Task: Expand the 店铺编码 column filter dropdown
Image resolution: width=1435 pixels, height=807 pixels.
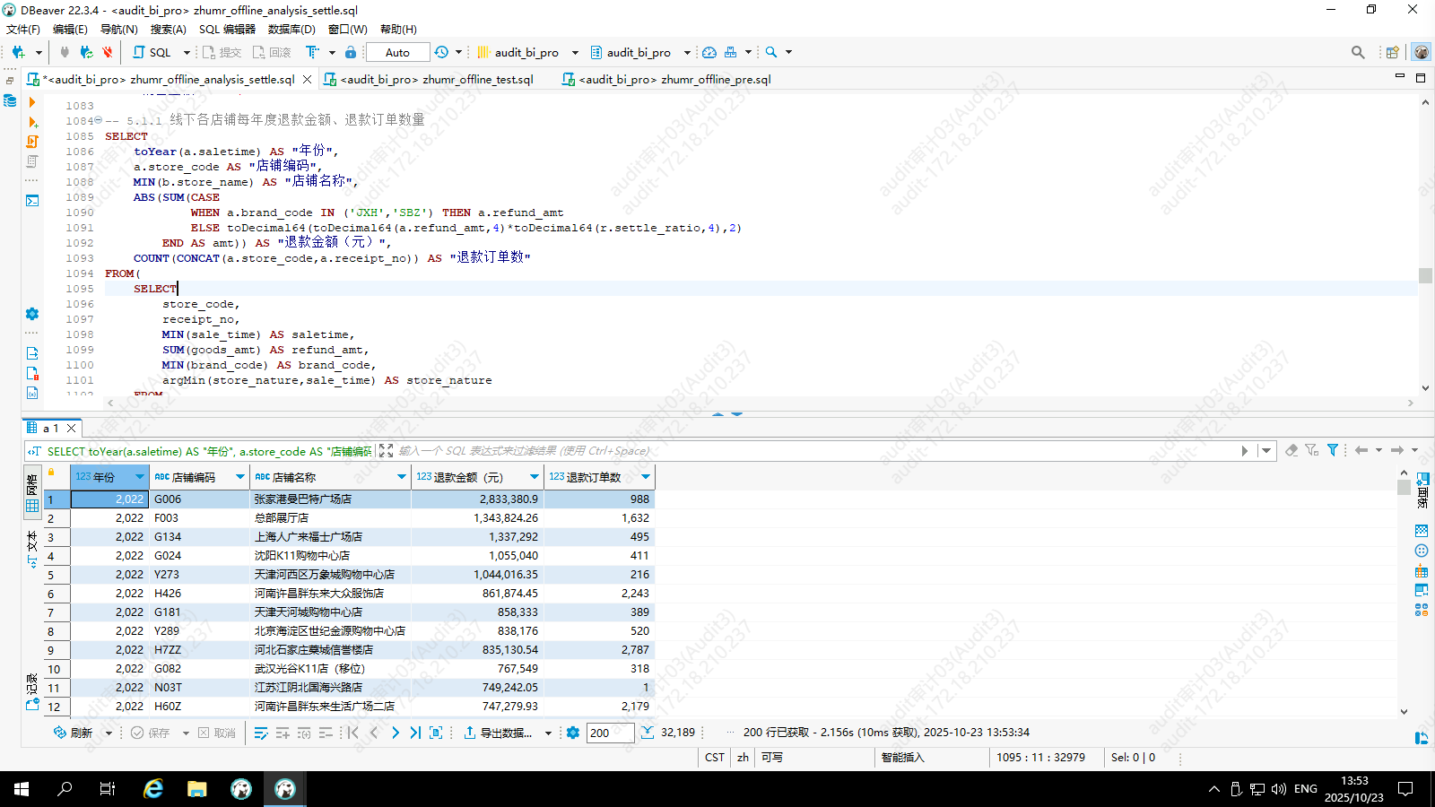Action: pos(240,477)
